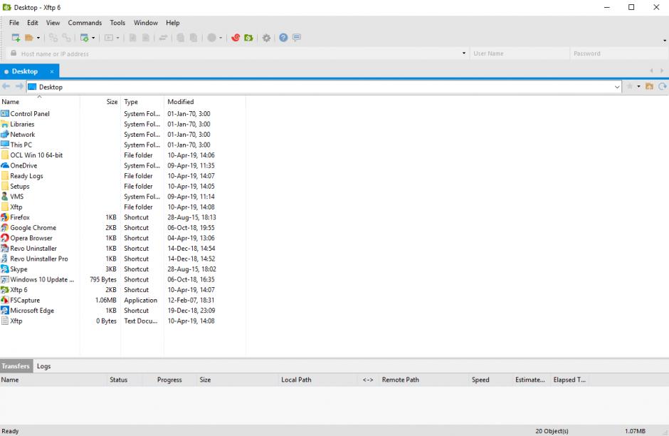This screenshot has height=436, width=669.
Task: Open the Window menu
Action: (x=146, y=23)
